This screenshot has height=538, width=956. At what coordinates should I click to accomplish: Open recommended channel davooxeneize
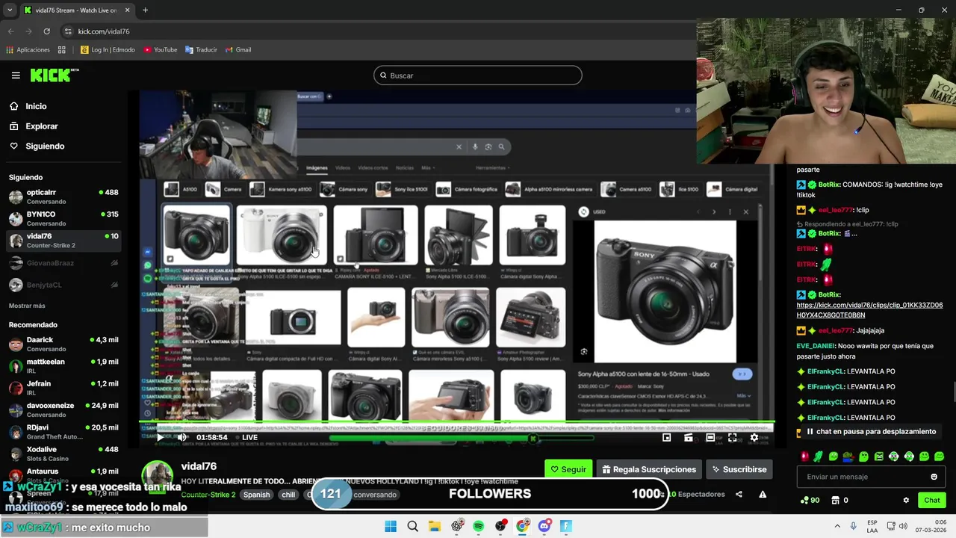63,409
